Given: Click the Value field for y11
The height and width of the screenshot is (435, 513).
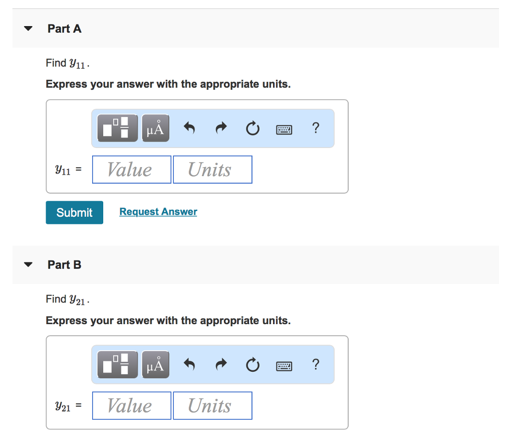Looking at the screenshot, I should (x=131, y=169).
